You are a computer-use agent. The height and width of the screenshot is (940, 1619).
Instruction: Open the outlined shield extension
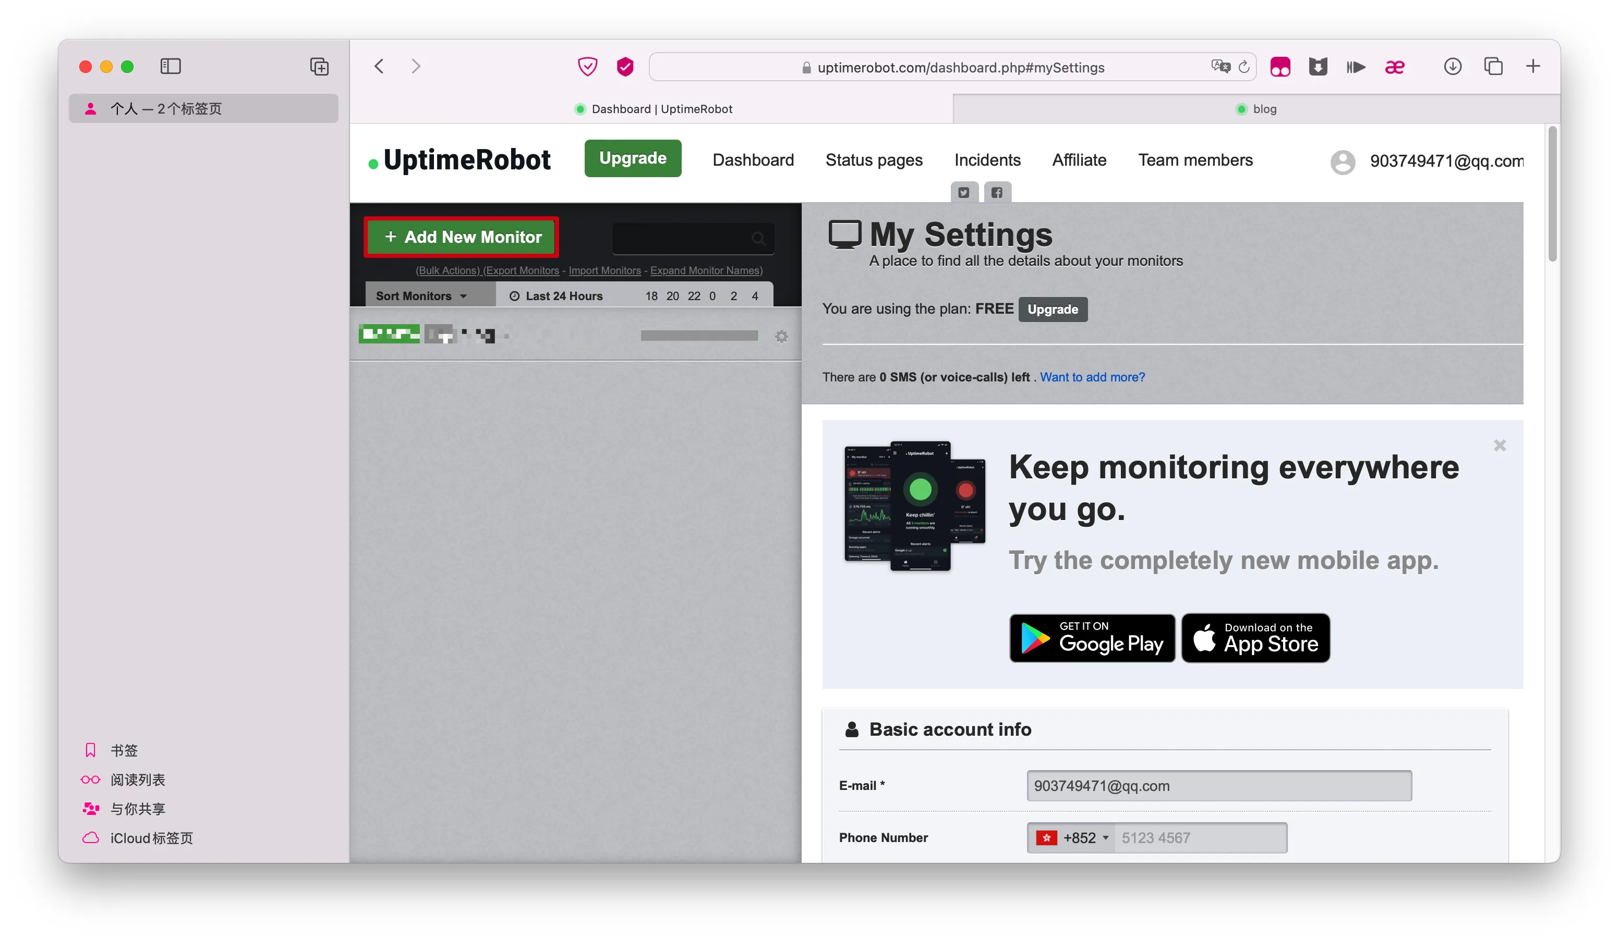pyautogui.click(x=587, y=67)
